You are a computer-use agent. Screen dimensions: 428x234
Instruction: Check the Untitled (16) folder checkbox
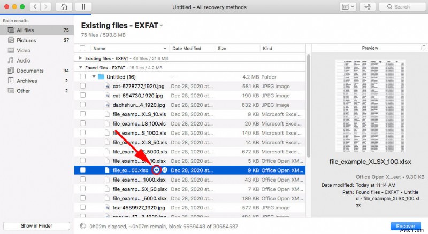pos(83,76)
